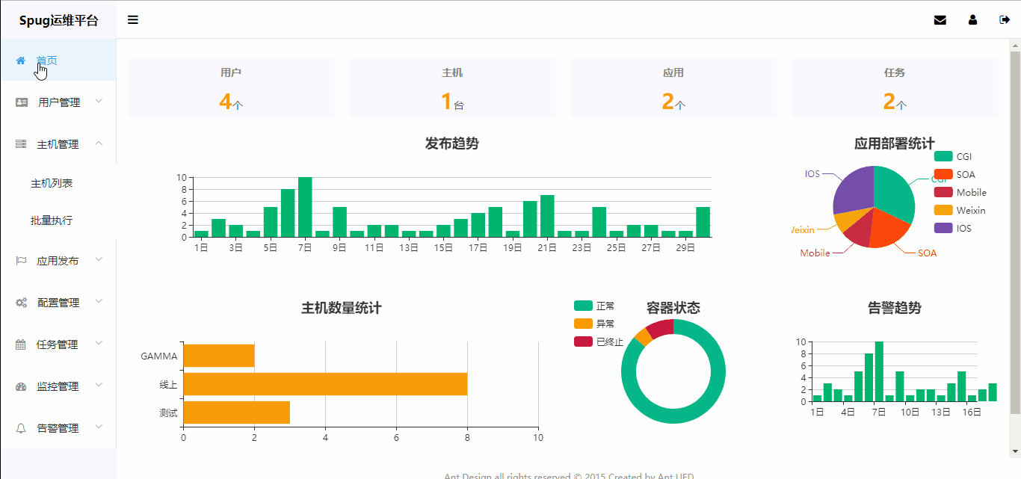This screenshot has height=479, width=1021.
Task: Click the bell icon for 告警管理
Action: [x=21, y=428]
